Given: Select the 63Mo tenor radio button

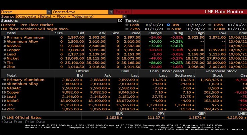Looking at the screenshot, I should [168, 29].
